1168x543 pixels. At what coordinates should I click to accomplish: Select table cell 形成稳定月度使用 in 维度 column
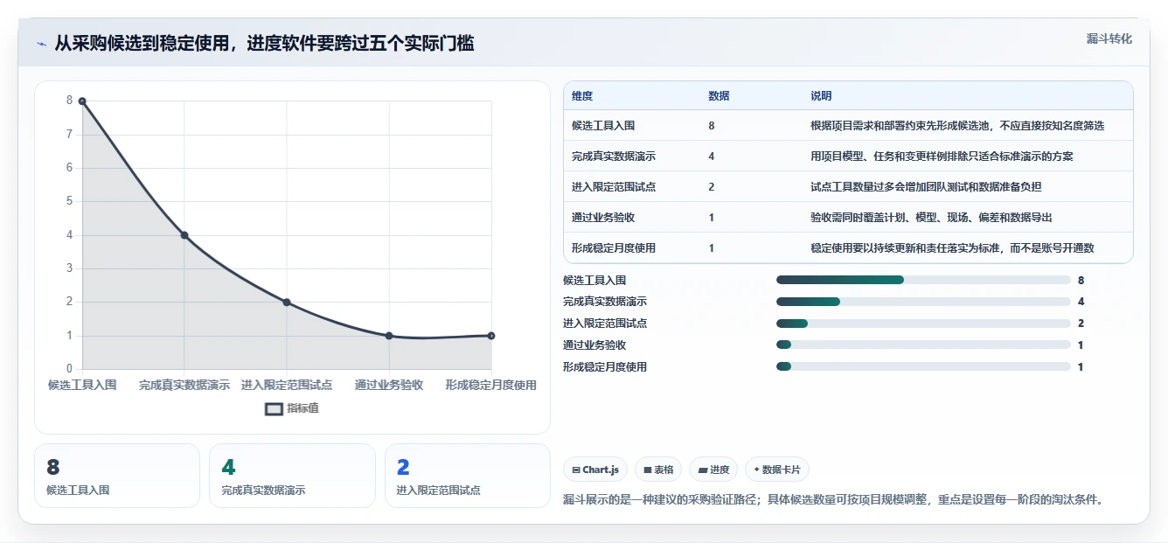(614, 248)
